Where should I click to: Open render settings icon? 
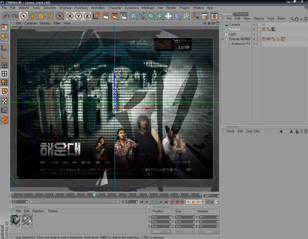(x=123, y=16)
